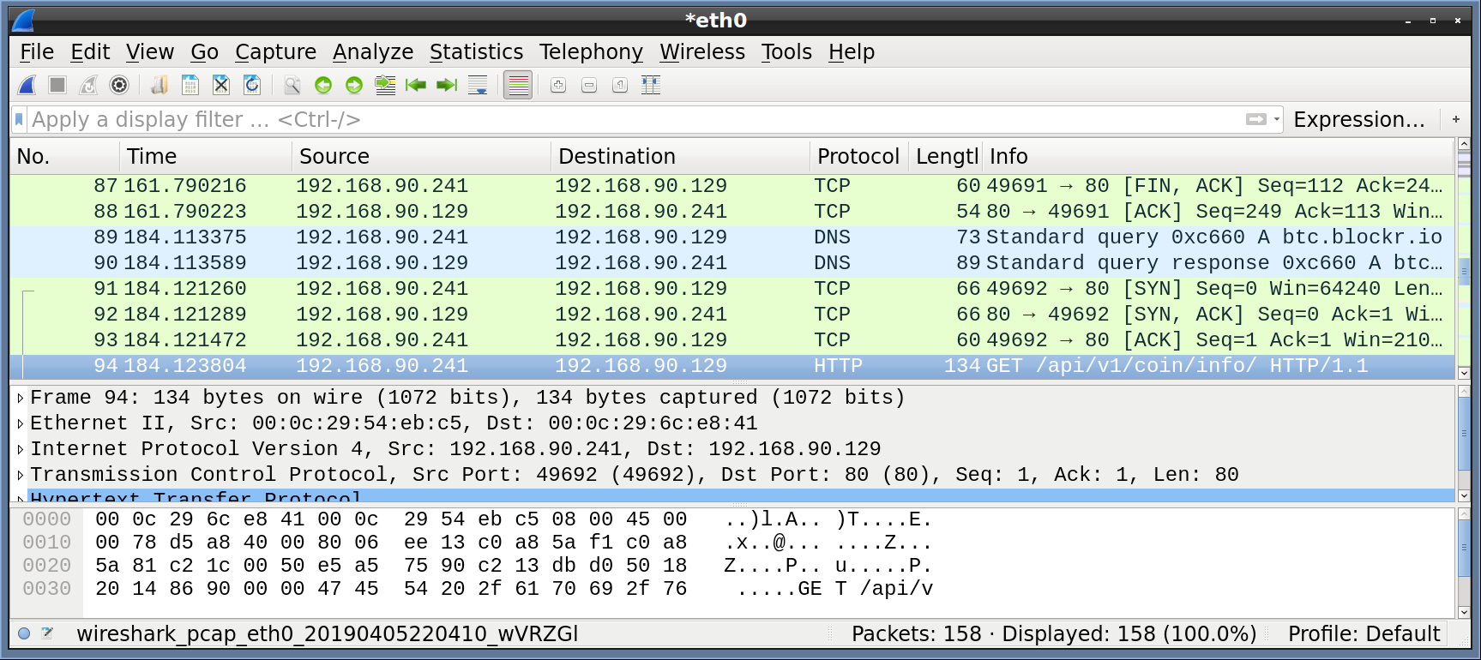The height and width of the screenshot is (660, 1481).
Task: Open capture file properties status icon
Action: point(48,633)
